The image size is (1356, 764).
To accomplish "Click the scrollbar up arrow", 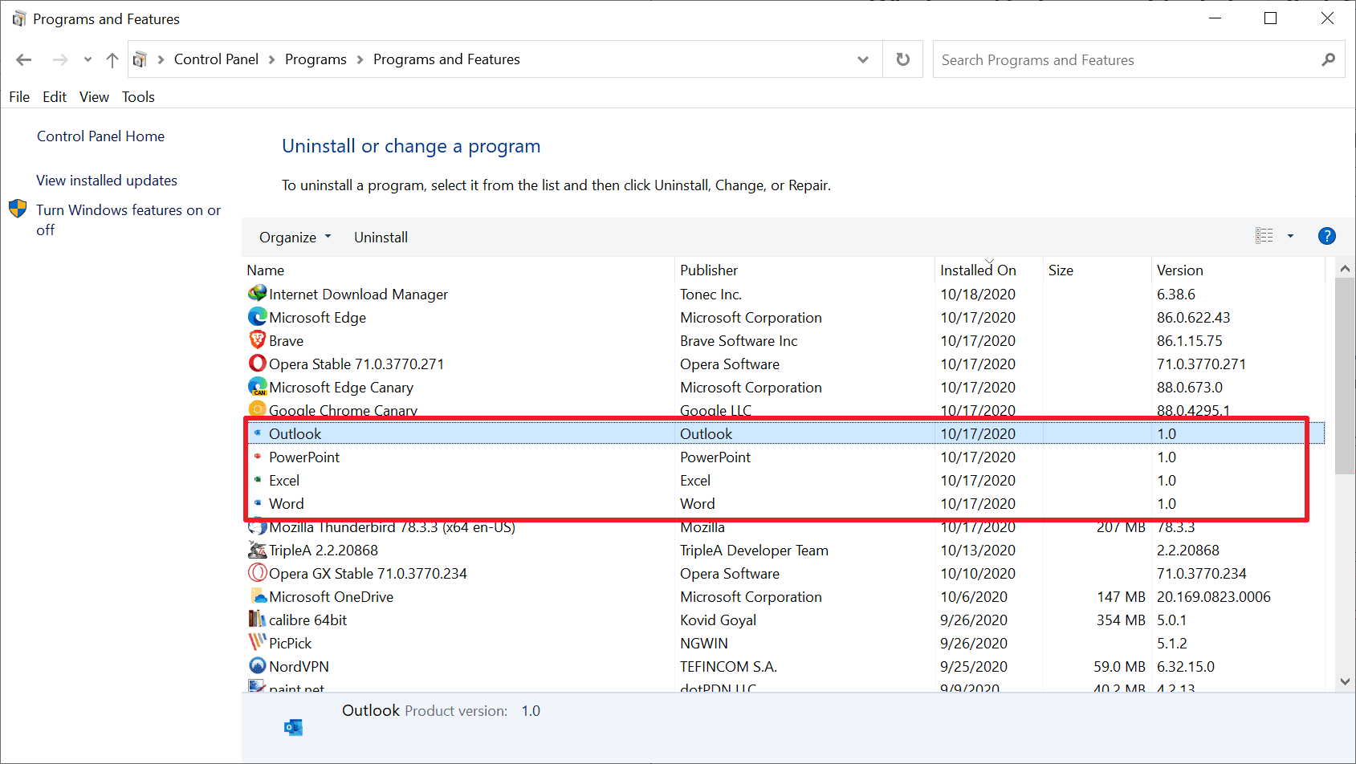I will click(x=1345, y=269).
